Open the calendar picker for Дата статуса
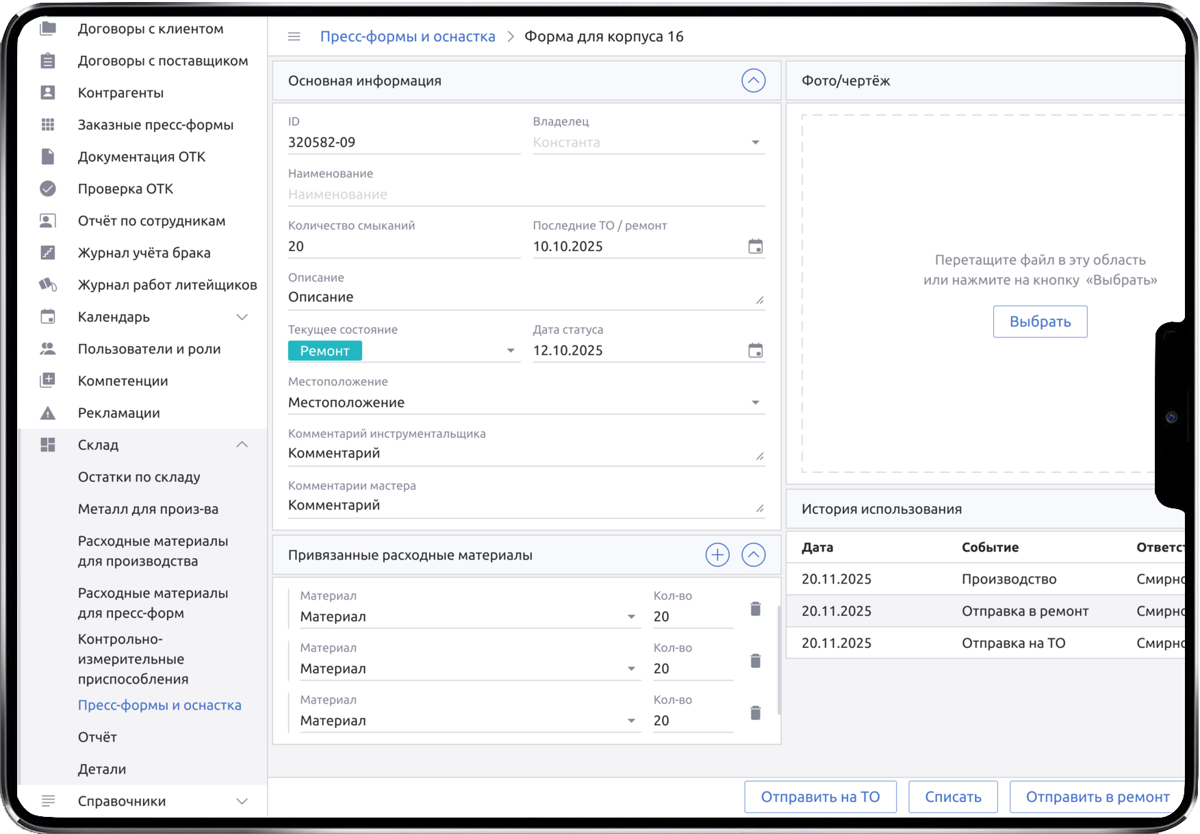1200x834 pixels. click(x=756, y=349)
